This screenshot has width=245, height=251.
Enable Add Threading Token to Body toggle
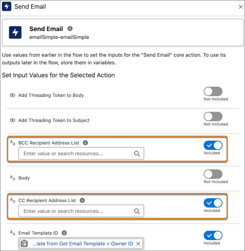[x=213, y=92]
